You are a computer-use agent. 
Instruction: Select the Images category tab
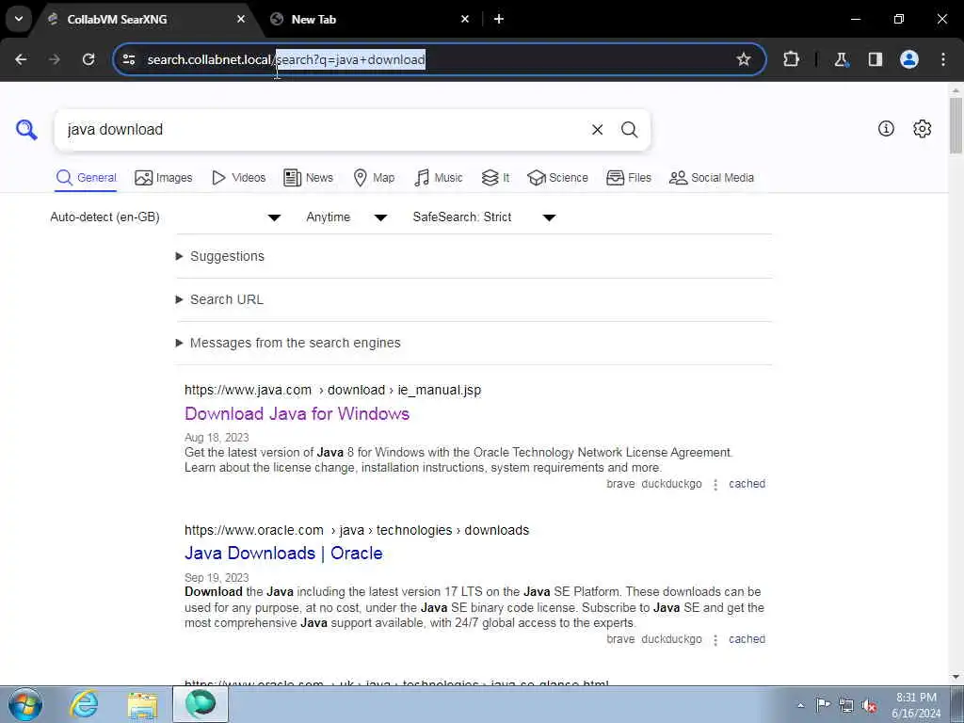[x=164, y=178]
